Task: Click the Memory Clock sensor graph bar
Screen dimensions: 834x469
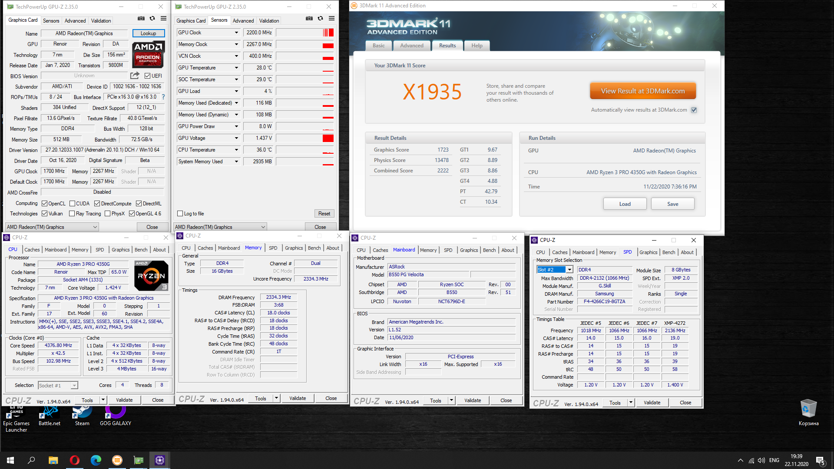Action: [305, 44]
